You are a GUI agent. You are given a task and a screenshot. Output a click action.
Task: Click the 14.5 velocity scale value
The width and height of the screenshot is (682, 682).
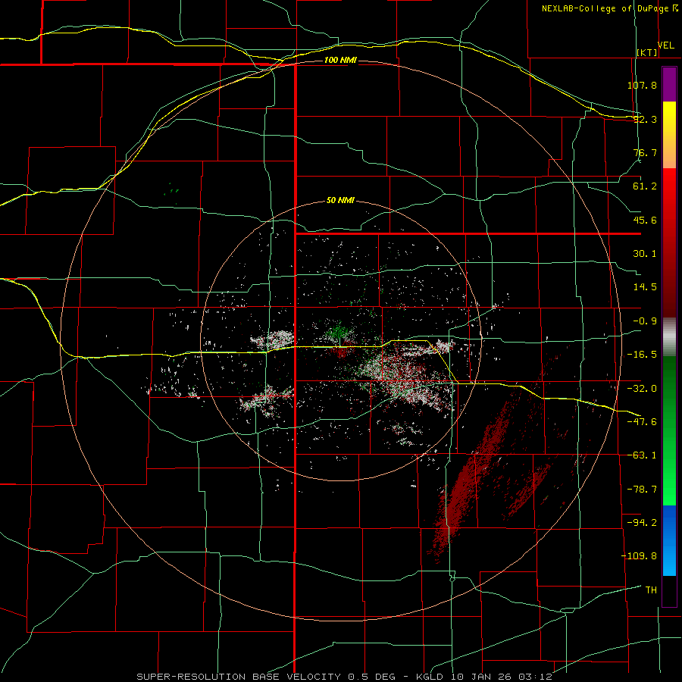click(x=645, y=287)
